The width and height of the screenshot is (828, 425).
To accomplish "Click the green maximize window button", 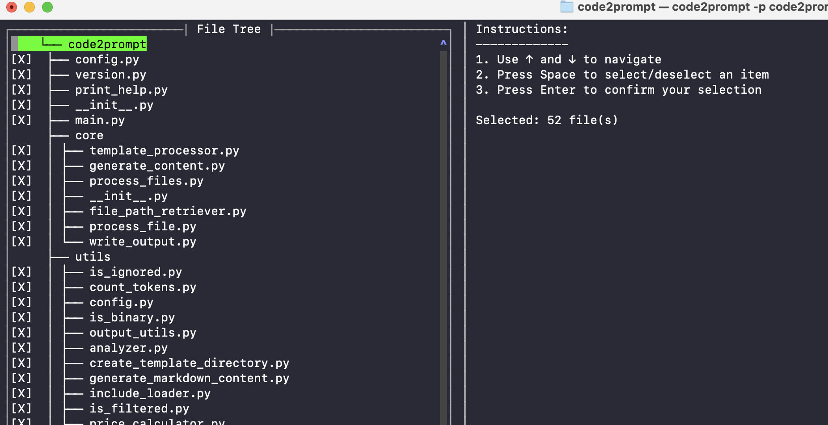I will pyautogui.click(x=47, y=7).
